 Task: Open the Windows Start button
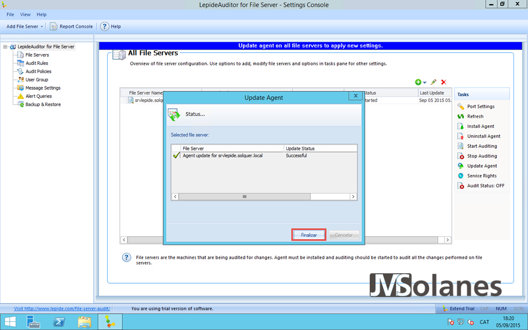[x=10, y=322]
